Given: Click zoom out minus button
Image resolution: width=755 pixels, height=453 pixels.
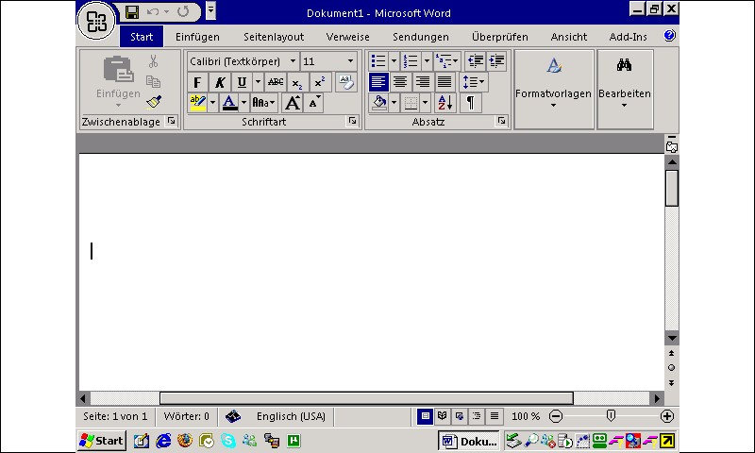Looking at the screenshot, I should pos(556,416).
